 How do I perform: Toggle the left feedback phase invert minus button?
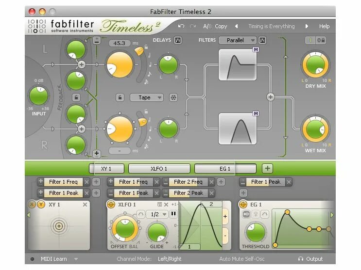tap(97, 40)
